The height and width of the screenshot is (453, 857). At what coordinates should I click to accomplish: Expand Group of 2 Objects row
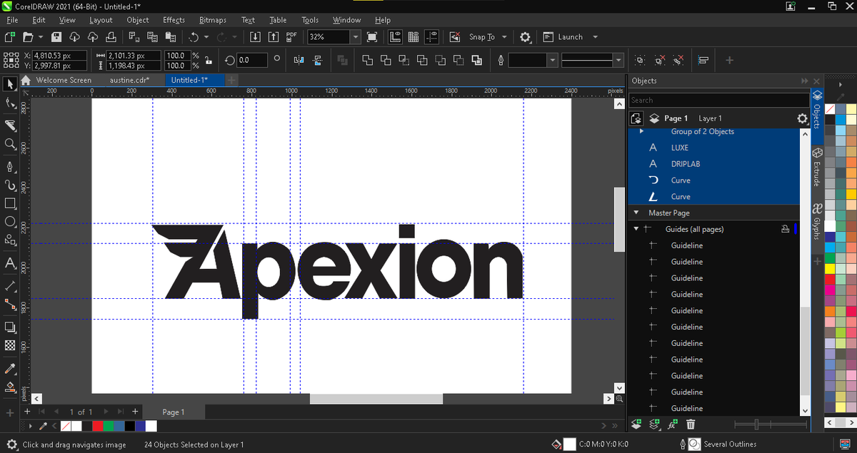(x=641, y=131)
